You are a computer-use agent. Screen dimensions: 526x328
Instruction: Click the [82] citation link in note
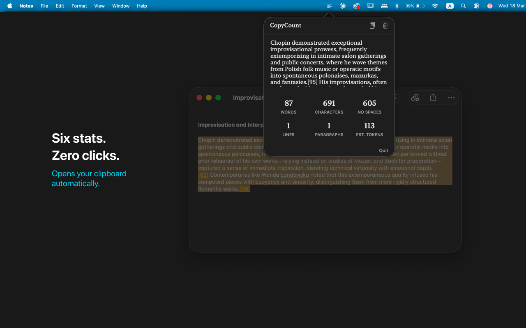coord(203,175)
